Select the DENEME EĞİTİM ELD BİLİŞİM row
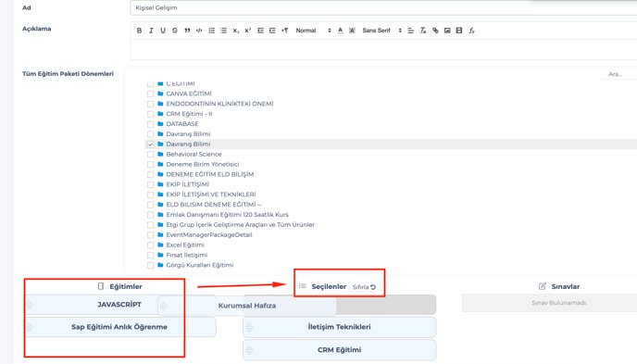 [x=209, y=174]
